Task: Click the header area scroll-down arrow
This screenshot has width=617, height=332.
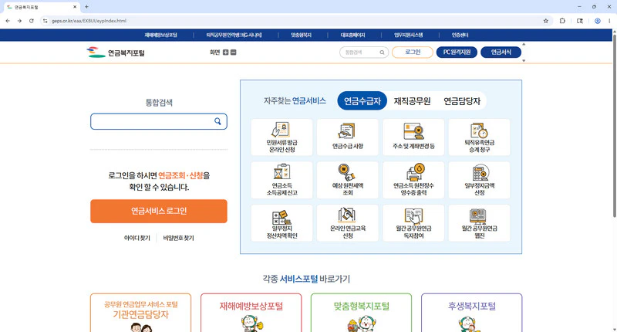Action: (x=524, y=61)
